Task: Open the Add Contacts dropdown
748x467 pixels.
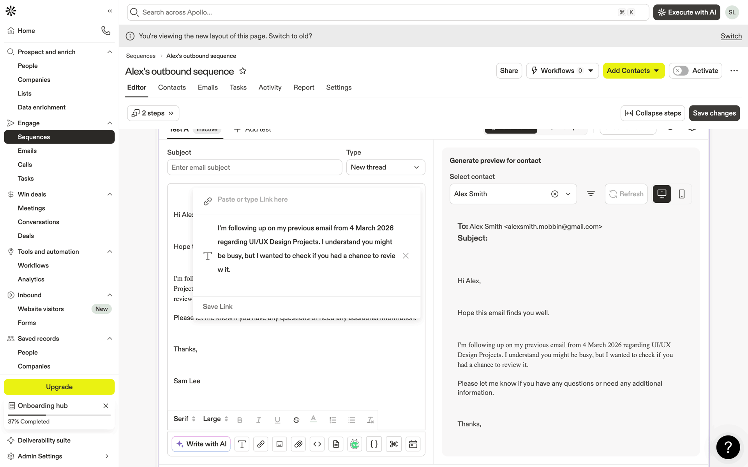Action: click(633, 71)
